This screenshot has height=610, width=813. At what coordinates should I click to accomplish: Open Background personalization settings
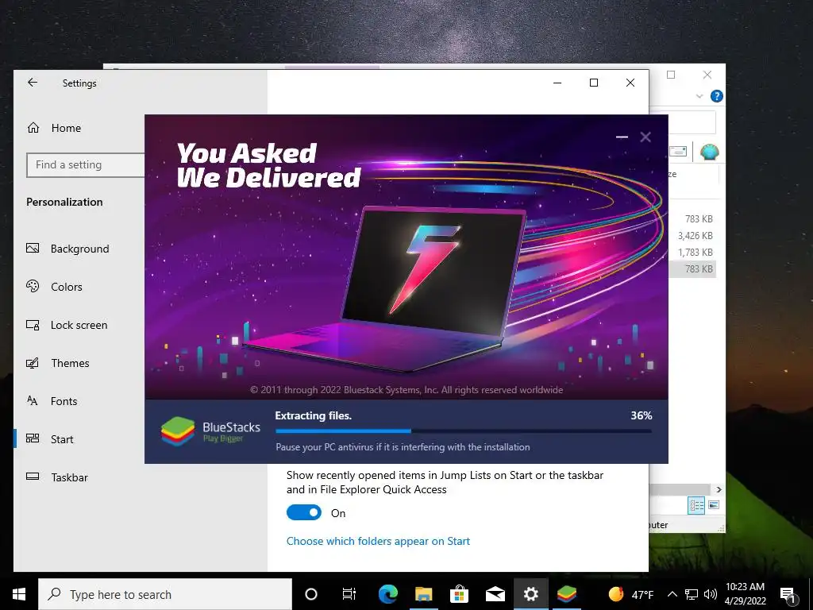[x=80, y=249]
